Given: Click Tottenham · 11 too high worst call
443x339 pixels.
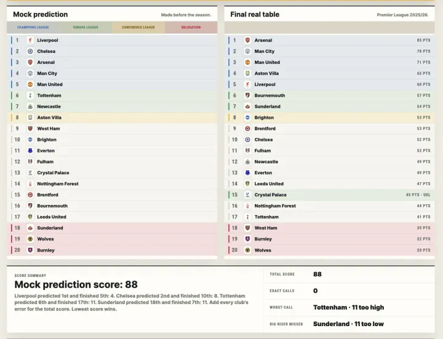Looking at the screenshot, I should click(349, 308).
